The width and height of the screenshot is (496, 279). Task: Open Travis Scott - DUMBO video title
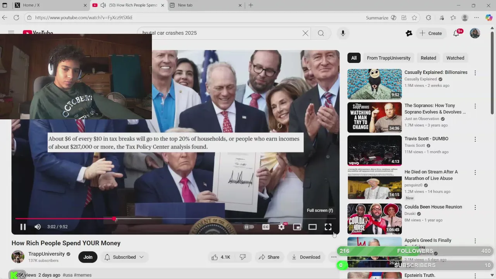click(x=426, y=139)
